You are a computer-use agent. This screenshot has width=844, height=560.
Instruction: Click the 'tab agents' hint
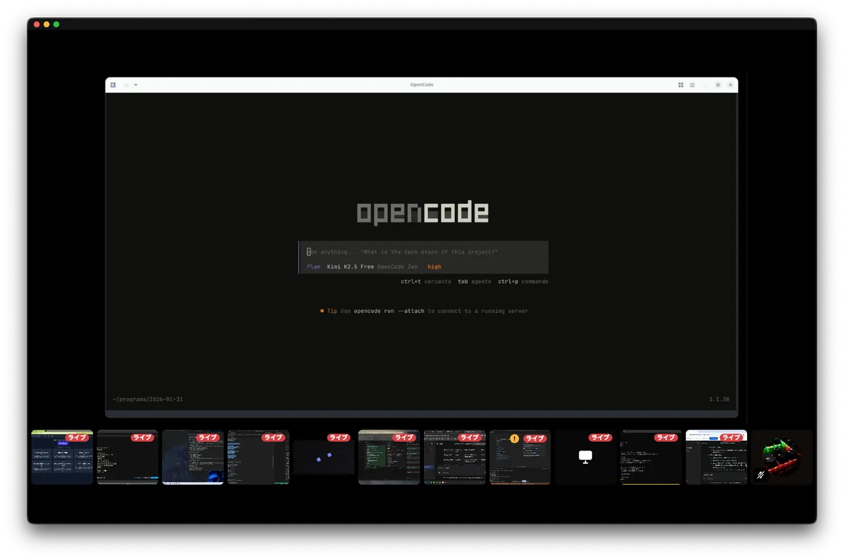click(x=474, y=281)
